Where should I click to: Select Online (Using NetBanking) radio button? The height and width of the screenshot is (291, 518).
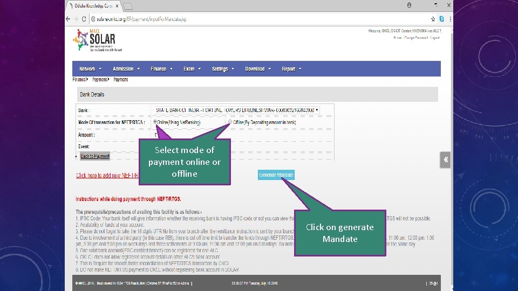(155, 122)
